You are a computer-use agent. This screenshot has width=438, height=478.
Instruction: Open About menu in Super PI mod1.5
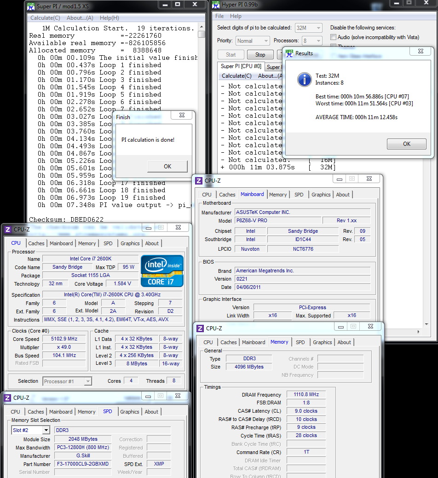coord(80,18)
